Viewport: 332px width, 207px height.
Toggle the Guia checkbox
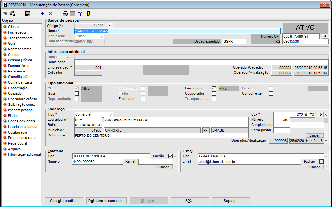coord(76,94)
